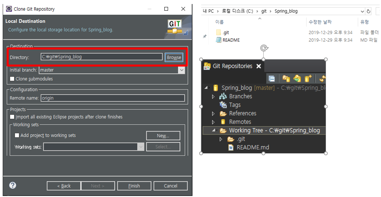Click the quick access pin icon in explorer
This screenshot has height=197, width=381.
click(x=205, y=36)
